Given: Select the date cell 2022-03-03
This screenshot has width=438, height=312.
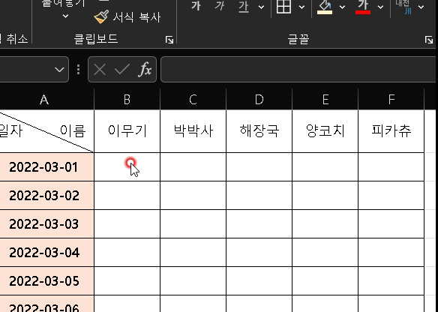Looking at the screenshot, I should [47, 224].
